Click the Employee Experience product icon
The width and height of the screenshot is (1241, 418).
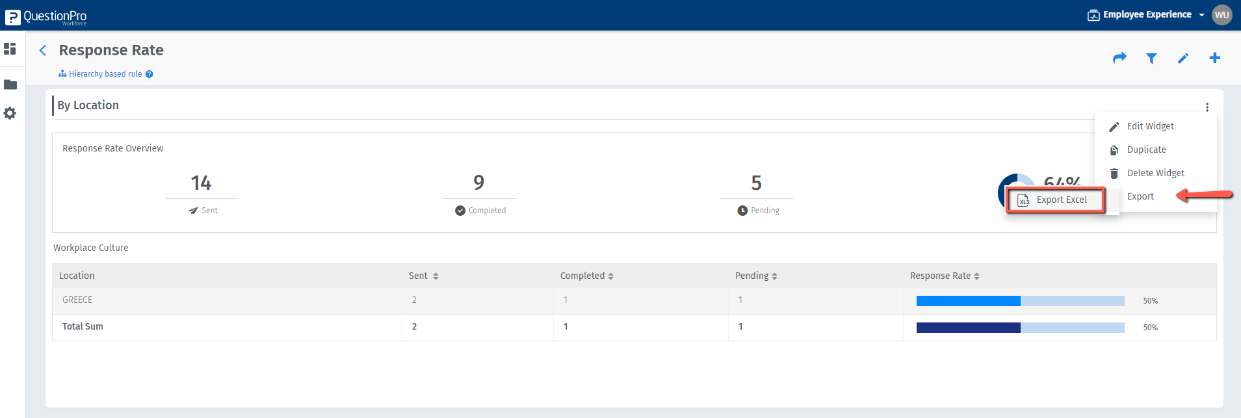(x=1093, y=15)
